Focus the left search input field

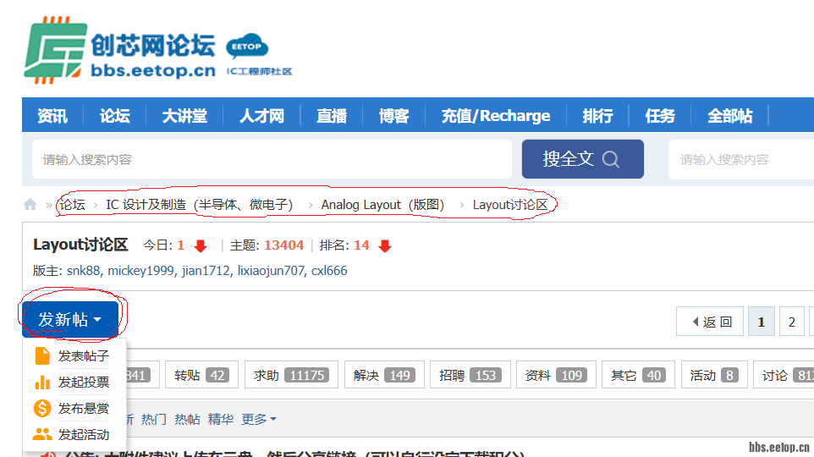point(271,159)
